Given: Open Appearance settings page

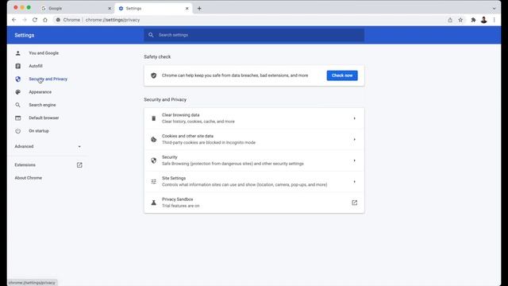Looking at the screenshot, I should 40,92.
